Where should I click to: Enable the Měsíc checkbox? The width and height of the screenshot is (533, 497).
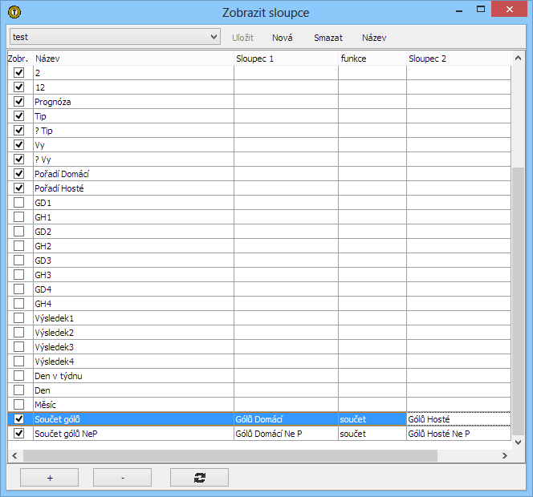pyautogui.click(x=18, y=404)
